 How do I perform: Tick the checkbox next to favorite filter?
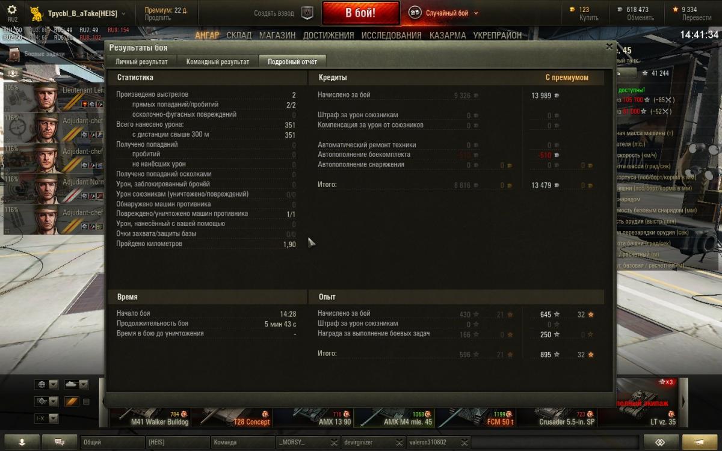(x=86, y=402)
